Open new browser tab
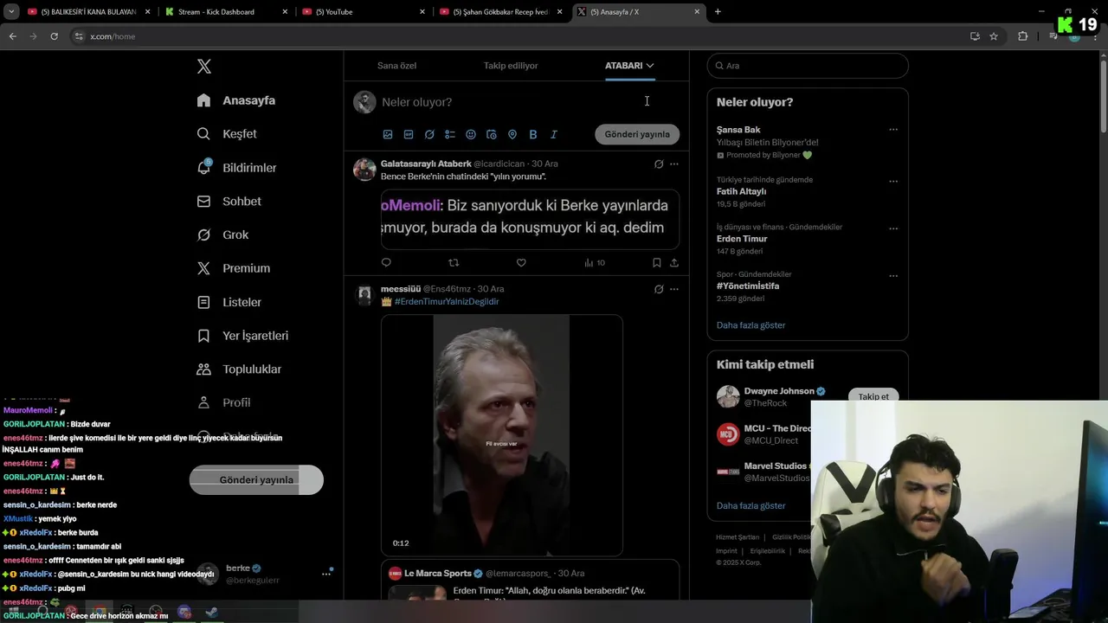1108x623 pixels. point(718,12)
